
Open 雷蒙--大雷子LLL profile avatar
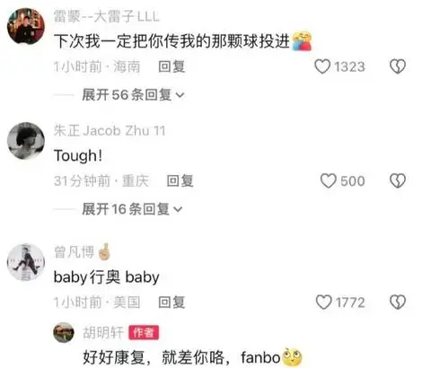(26, 26)
